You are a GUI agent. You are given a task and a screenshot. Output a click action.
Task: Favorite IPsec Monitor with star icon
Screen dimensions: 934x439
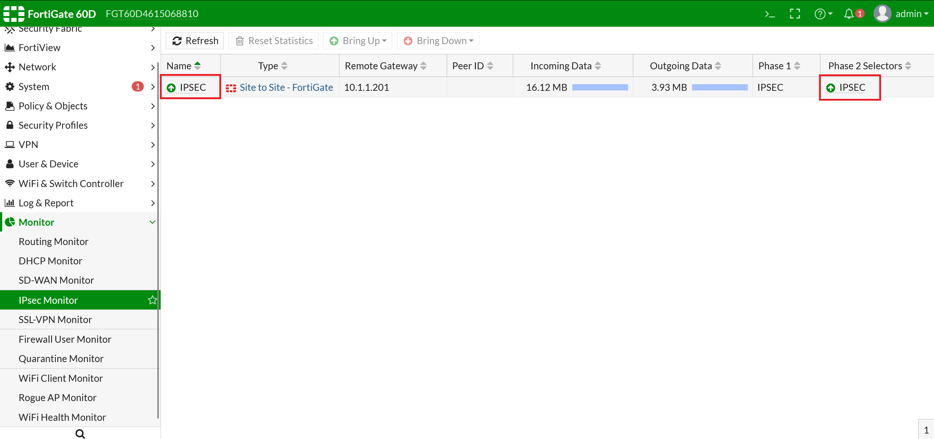pos(152,300)
